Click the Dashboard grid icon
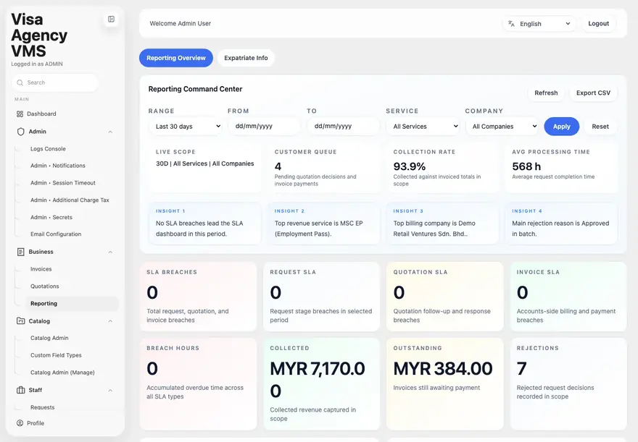This screenshot has height=442, width=638. pyautogui.click(x=20, y=114)
